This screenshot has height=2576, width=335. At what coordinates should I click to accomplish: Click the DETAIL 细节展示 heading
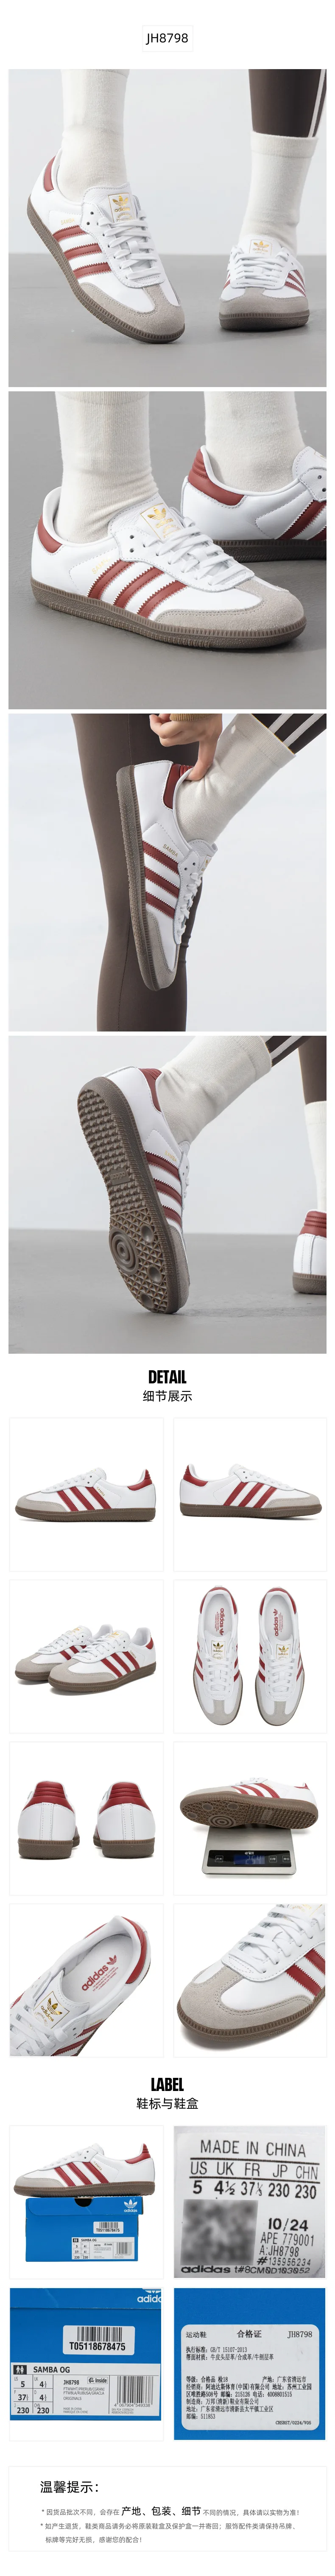tap(167, 1386)
